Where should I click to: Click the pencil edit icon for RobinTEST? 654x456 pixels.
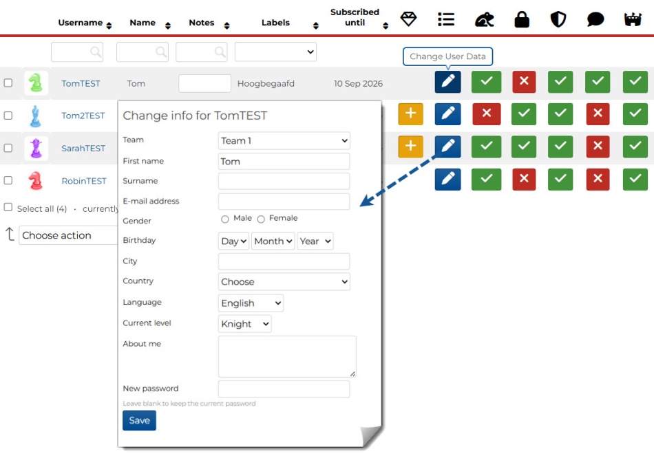[447, 179]
